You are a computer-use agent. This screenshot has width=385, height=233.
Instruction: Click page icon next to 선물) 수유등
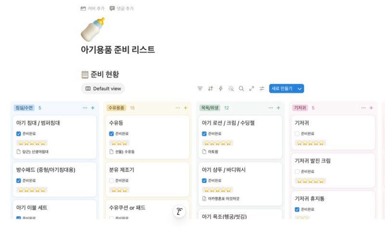tap(111, 152)
